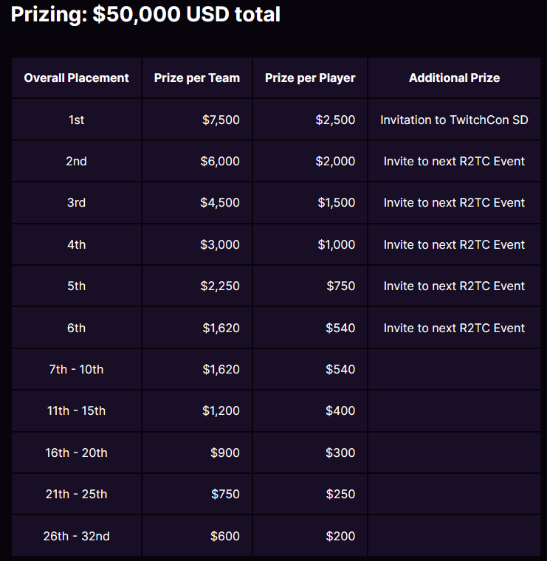Select the 26th - 32nd placement cell
This screenshot has width=547, height=561.
[76, 536]
